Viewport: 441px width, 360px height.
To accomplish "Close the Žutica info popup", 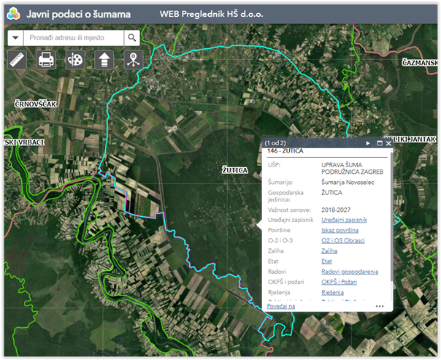I will [389, 143].
